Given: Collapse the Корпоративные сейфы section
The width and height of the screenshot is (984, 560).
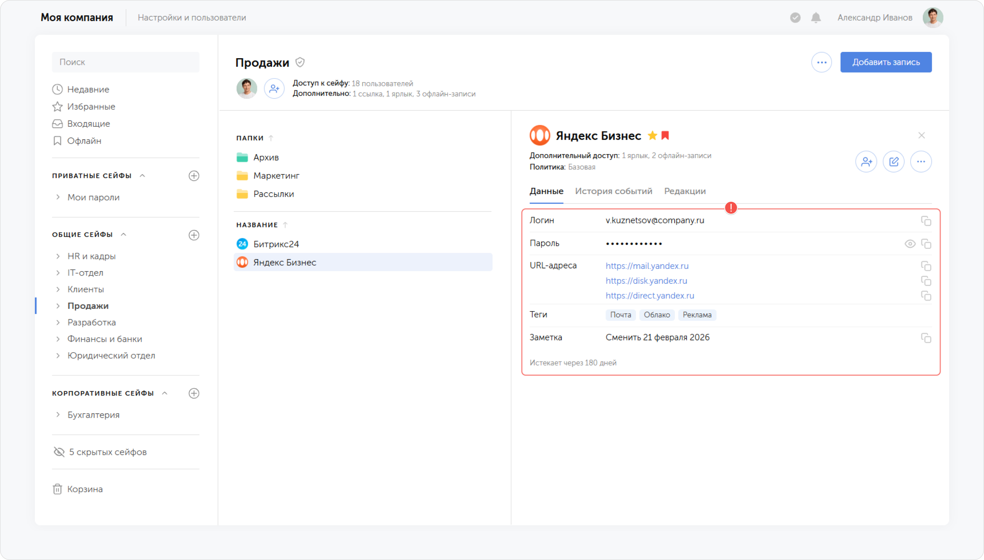Looking at the screenshot, I should point(165,393).
